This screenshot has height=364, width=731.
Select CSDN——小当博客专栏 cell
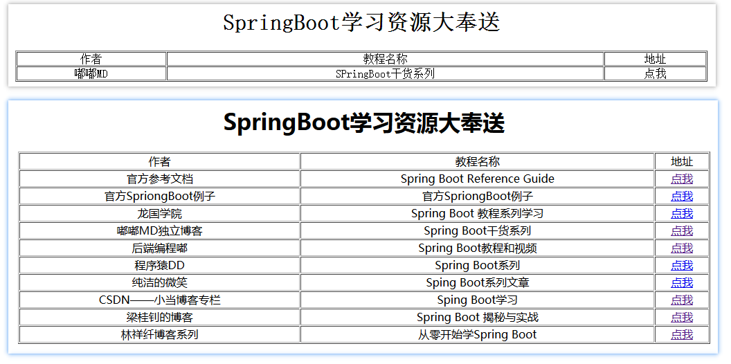(x=159, y=300)
